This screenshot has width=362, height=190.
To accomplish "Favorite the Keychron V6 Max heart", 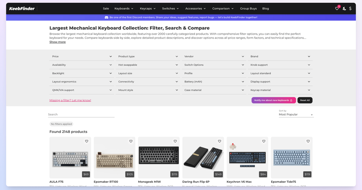I will click(x=264, y=141).
